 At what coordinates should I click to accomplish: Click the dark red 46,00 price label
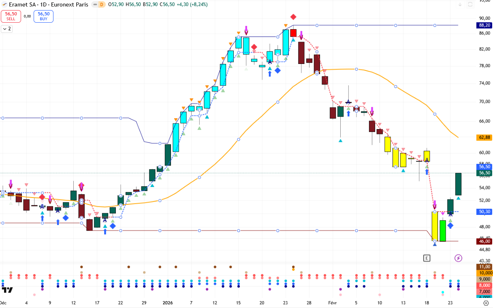click(x=484, y=241)
